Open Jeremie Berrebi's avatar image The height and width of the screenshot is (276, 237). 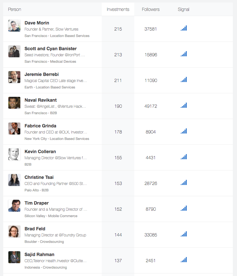click(x=14, y=77)
